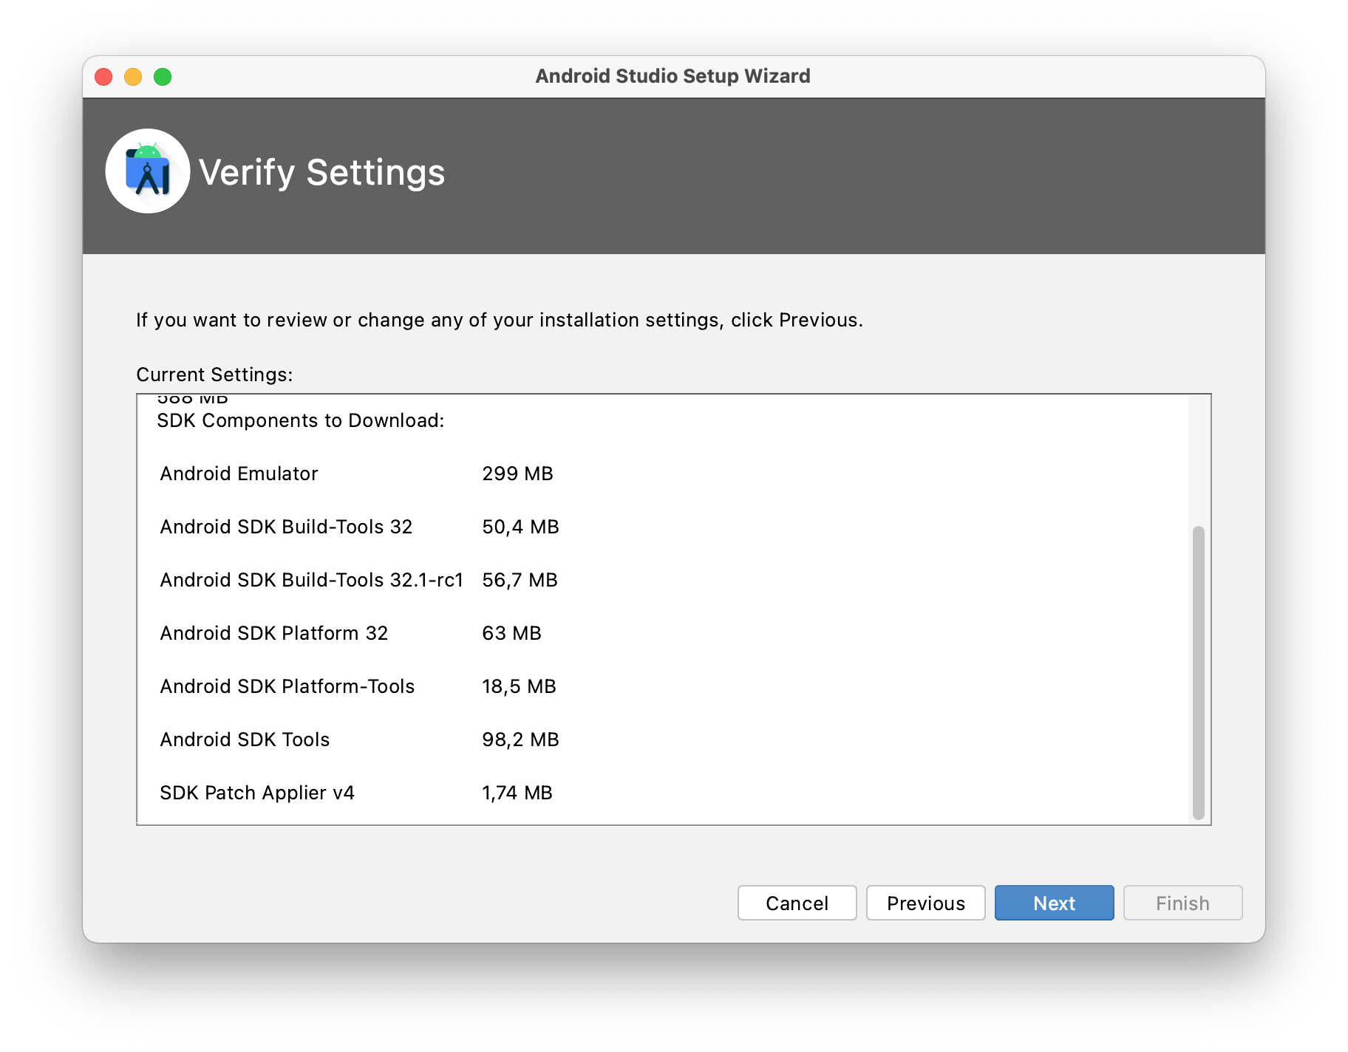Click the greyed-out Finish button
This screenshot has width=1348, height=1052.
pos(1182,903)
